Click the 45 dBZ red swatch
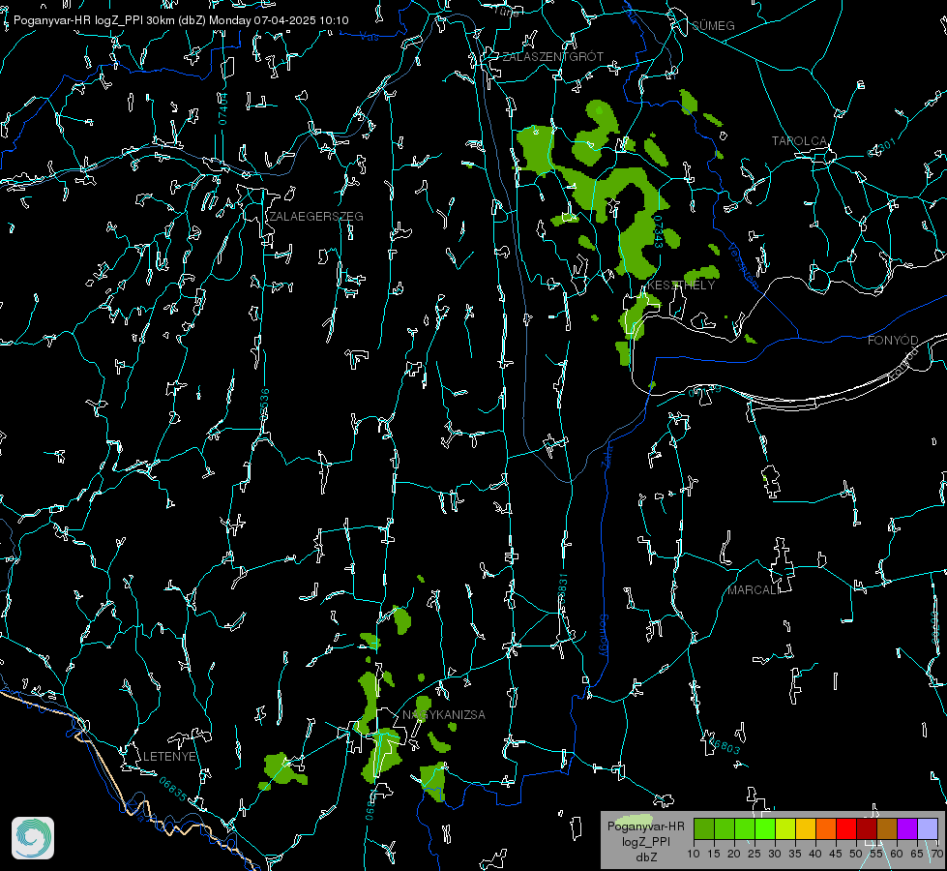Screen dimensions: 947x871 coord(846,828)
